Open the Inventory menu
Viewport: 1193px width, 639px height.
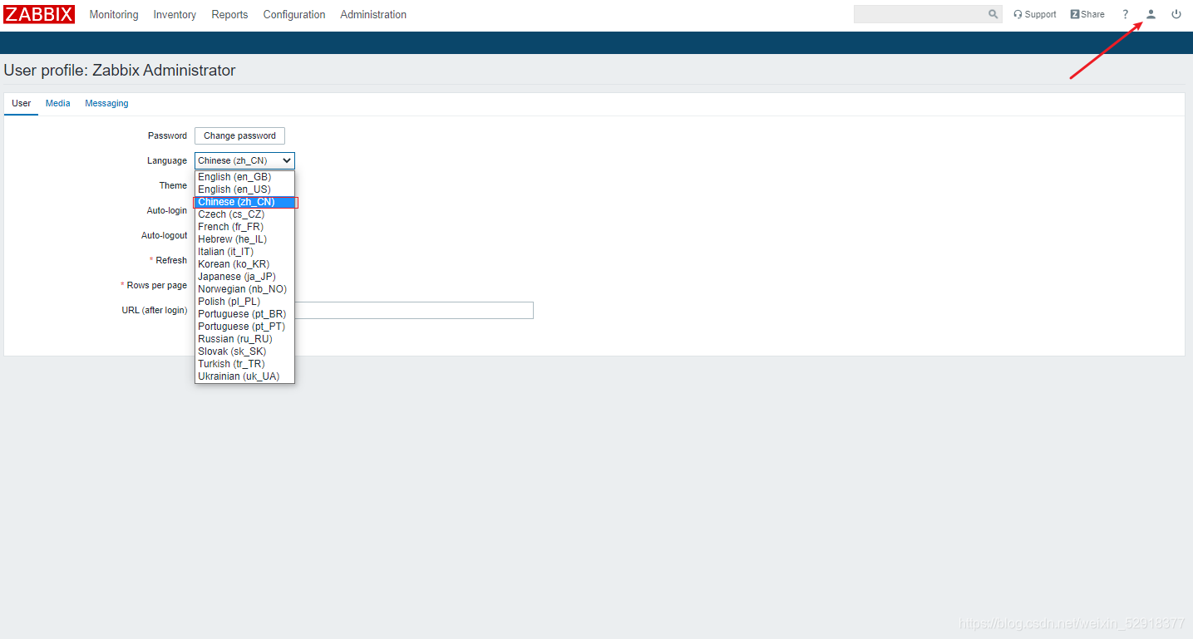point(175,14)
